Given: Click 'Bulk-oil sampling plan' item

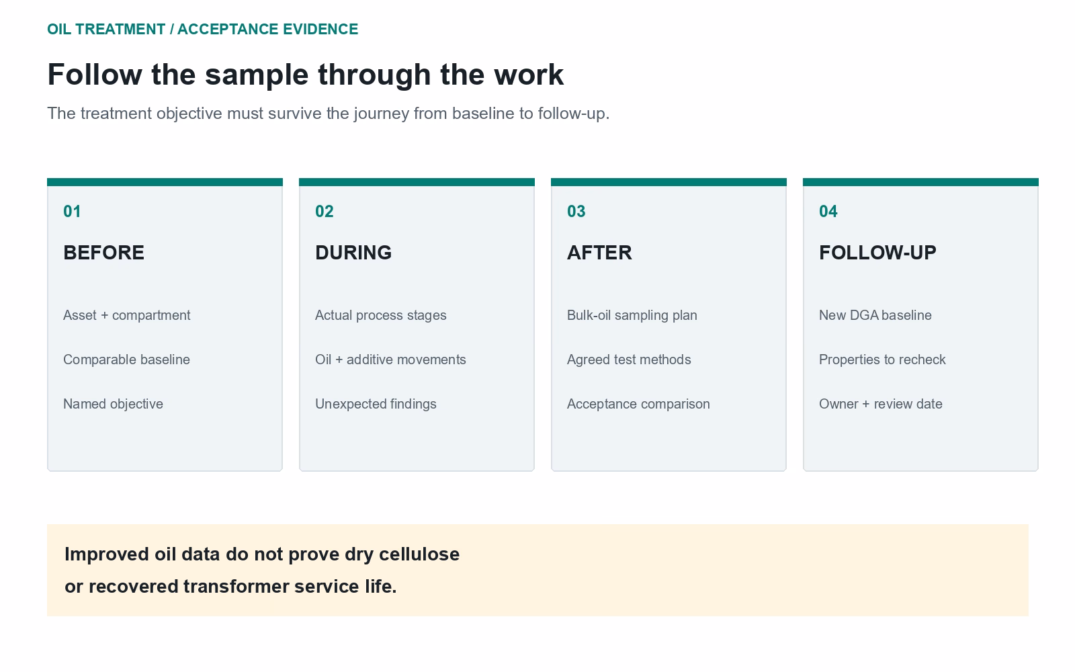Looking at the screenshot, I should pos(632,315).
